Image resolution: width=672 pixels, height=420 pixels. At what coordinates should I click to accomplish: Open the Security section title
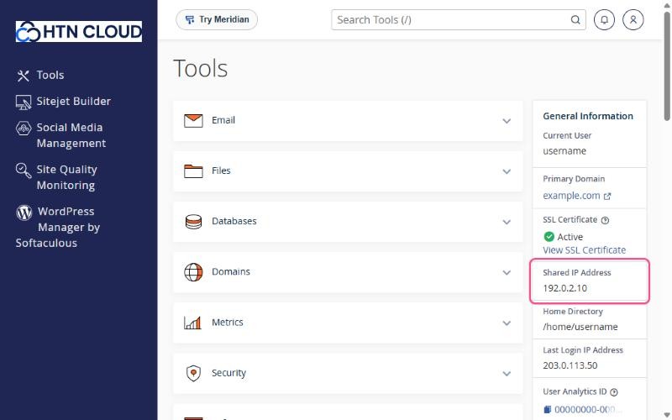tap(228, 373)
